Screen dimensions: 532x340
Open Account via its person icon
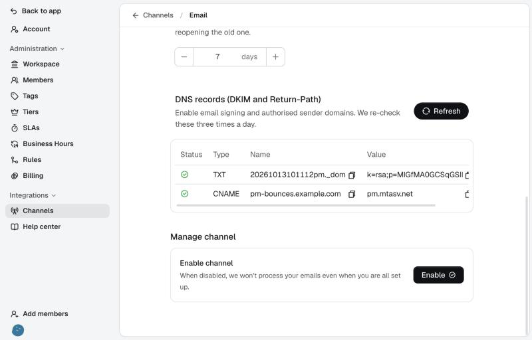tap(14, 29)
